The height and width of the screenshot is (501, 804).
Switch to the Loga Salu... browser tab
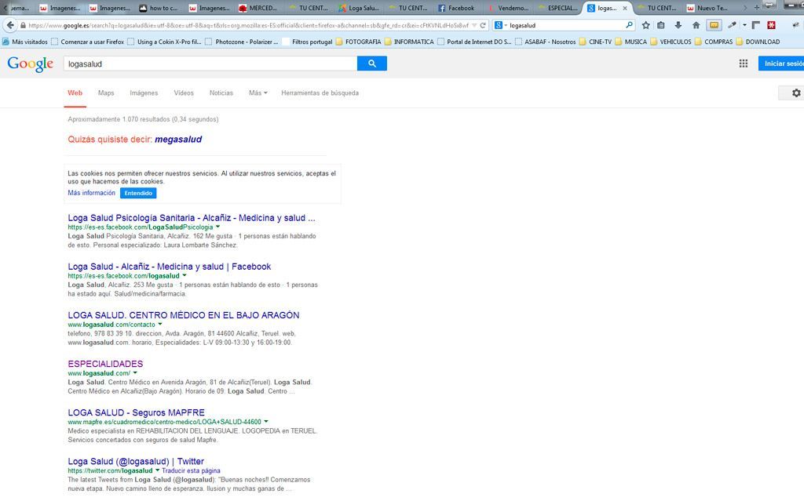358,8
